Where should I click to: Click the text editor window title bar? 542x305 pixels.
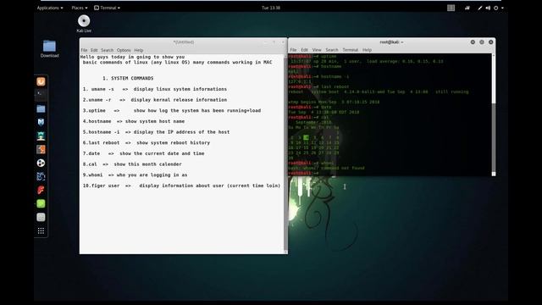click(183, 42)
